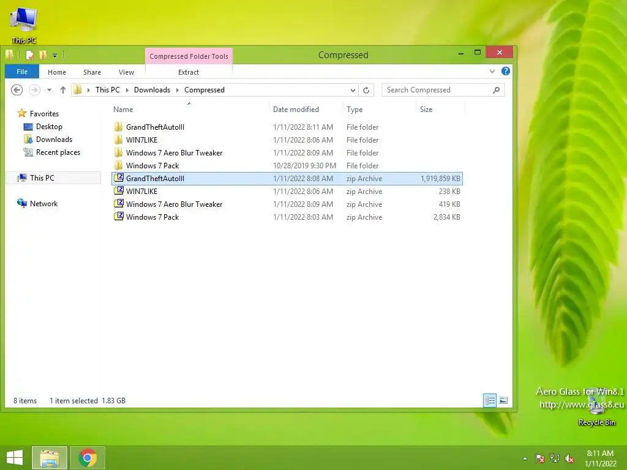
Task: Open network tray icon
Action: pyautogui.click(x=555, y=458)
